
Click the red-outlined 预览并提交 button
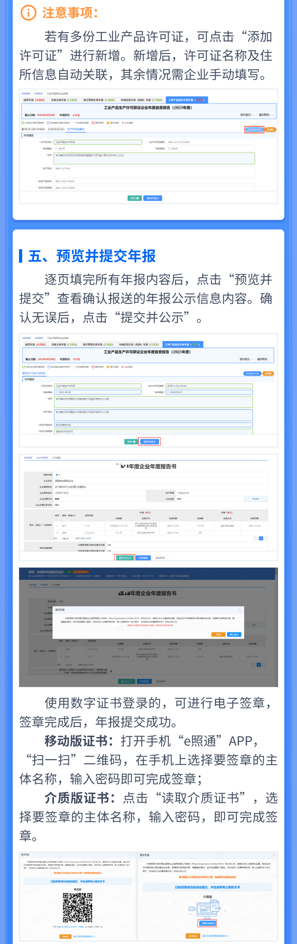coord(150,442)
